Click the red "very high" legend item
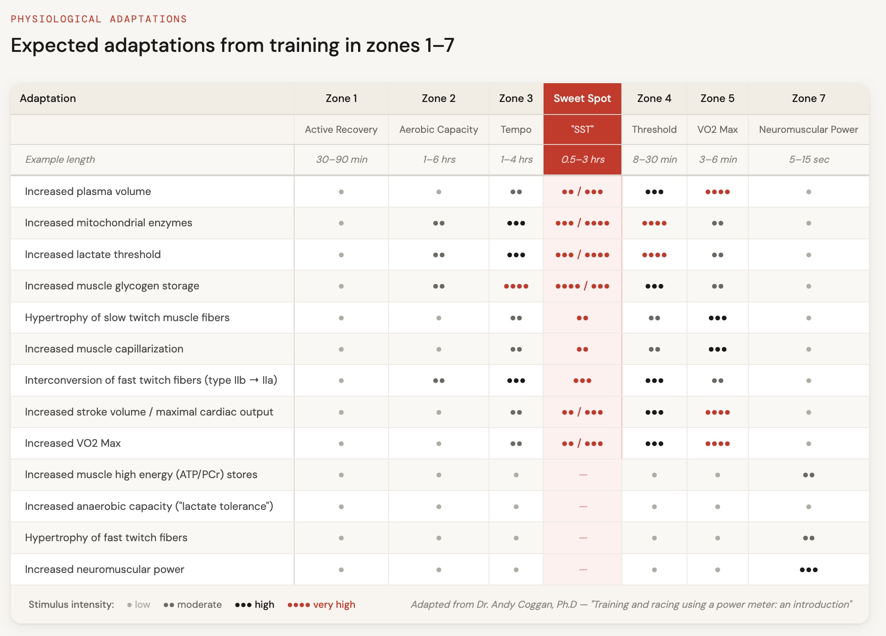 pos(321,605)
